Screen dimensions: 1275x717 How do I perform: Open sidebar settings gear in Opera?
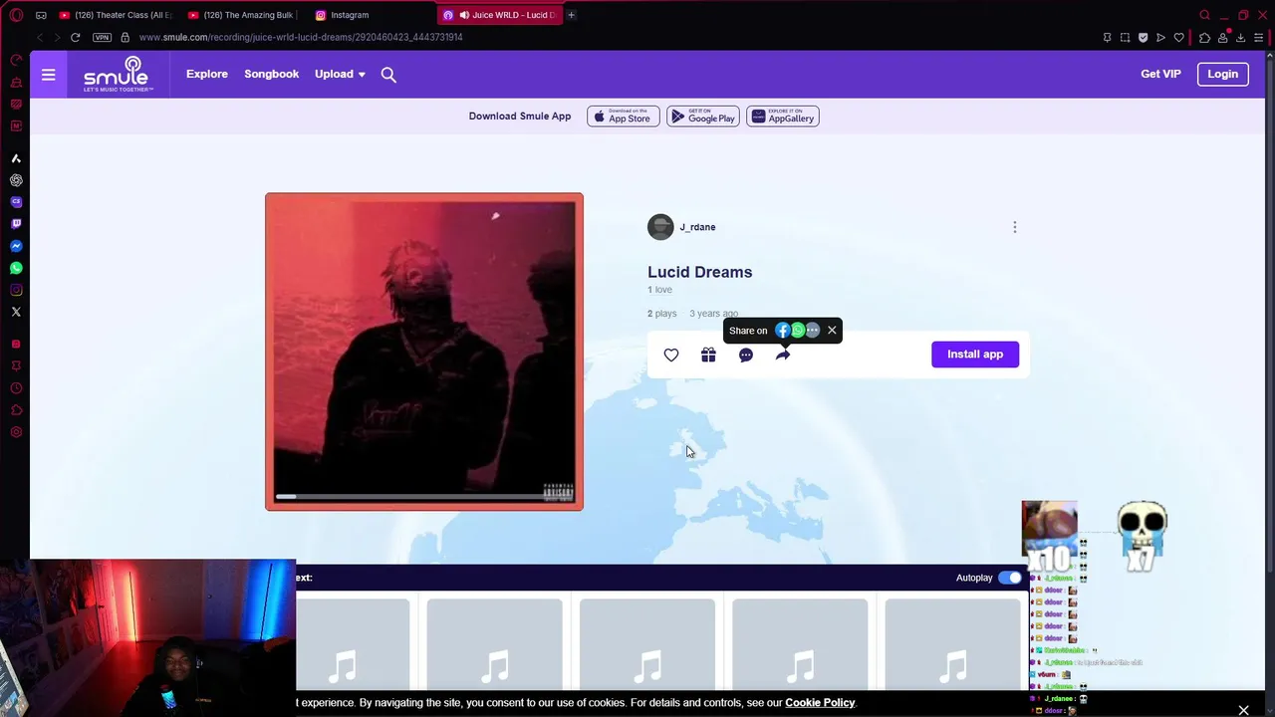(16, 432)
